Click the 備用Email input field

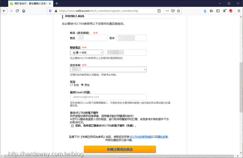pyautogui.click(x=108, y=97)
